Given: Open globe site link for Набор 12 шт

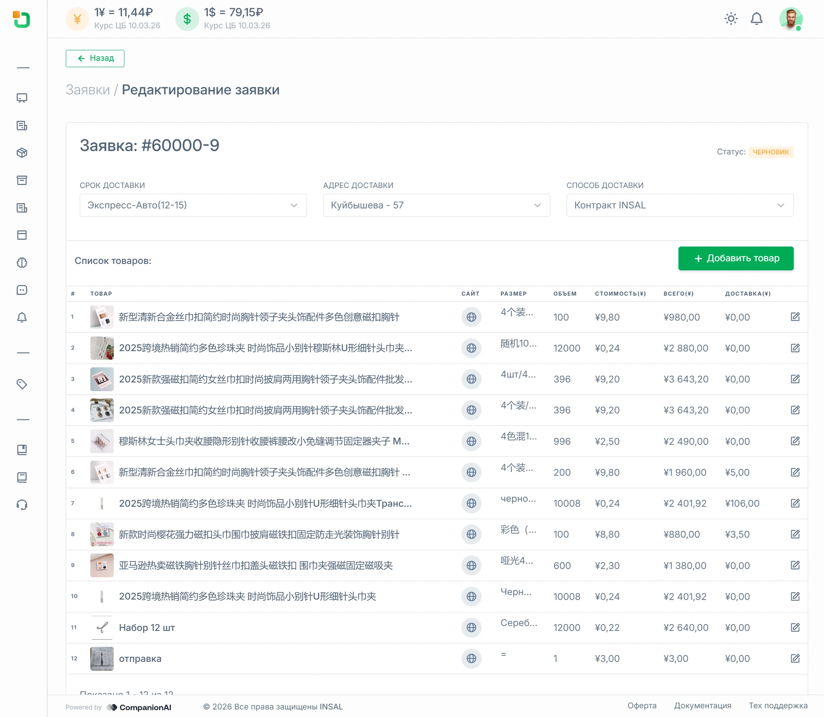Looking at the screenshot, I should coord(471,628).
